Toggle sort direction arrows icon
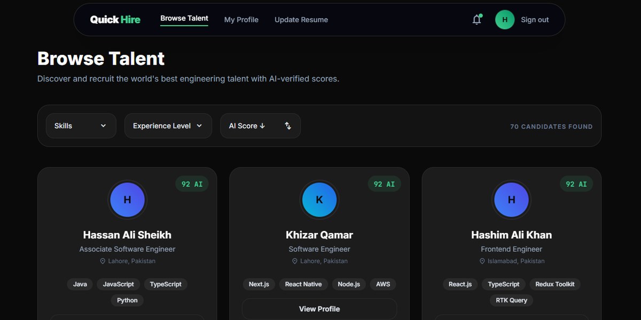 [x=288, y=126]
